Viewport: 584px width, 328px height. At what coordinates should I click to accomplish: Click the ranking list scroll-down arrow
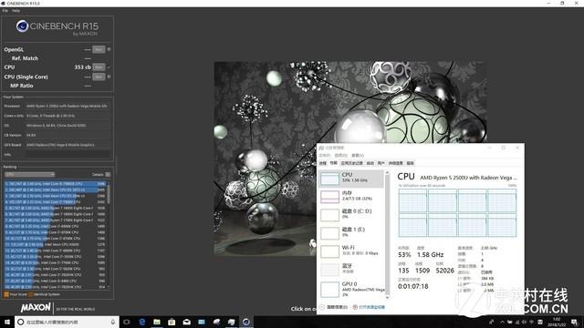(109, 288)
